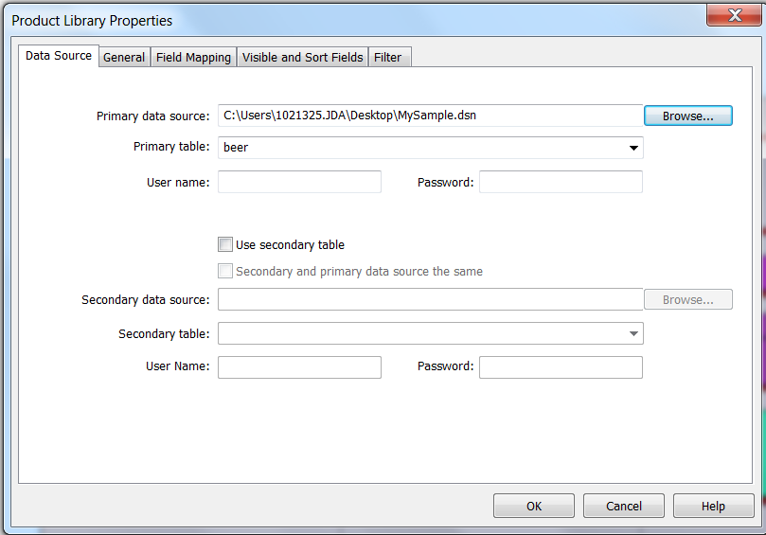Click the Cancel button
Image resolution: width=766 pixels, height=535 pixels.
[624, 506]
